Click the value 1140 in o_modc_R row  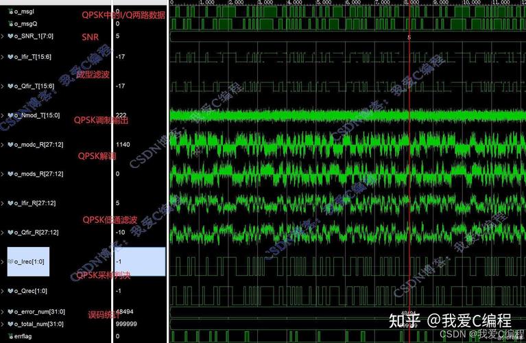pos(123,145)
